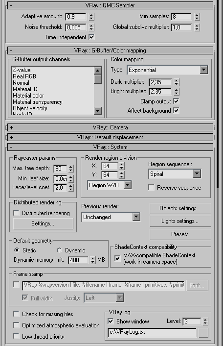Image resolution: width=223 pixels, height=346 pixels.
Task: Click the Min samples spinner arrows
Action: [197, 17]
